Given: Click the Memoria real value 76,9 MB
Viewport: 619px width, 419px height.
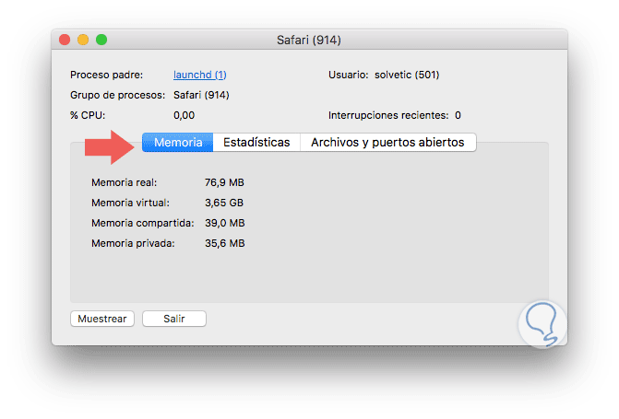Looking at the screenshot, I should tap(224, 182).
